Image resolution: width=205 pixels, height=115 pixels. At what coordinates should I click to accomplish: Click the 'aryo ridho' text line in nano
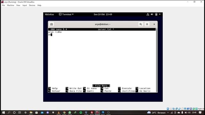(55, 32)
